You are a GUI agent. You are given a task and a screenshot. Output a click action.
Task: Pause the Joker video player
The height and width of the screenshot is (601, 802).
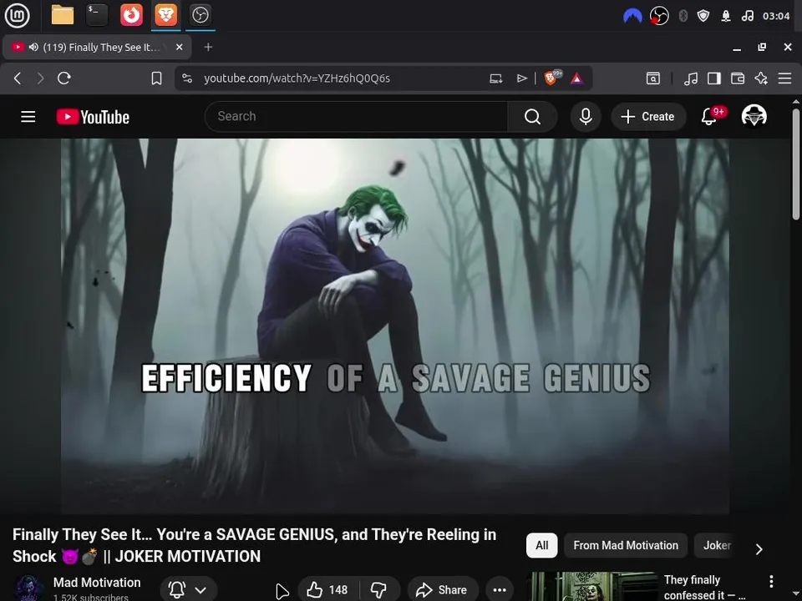coord(395,326)
